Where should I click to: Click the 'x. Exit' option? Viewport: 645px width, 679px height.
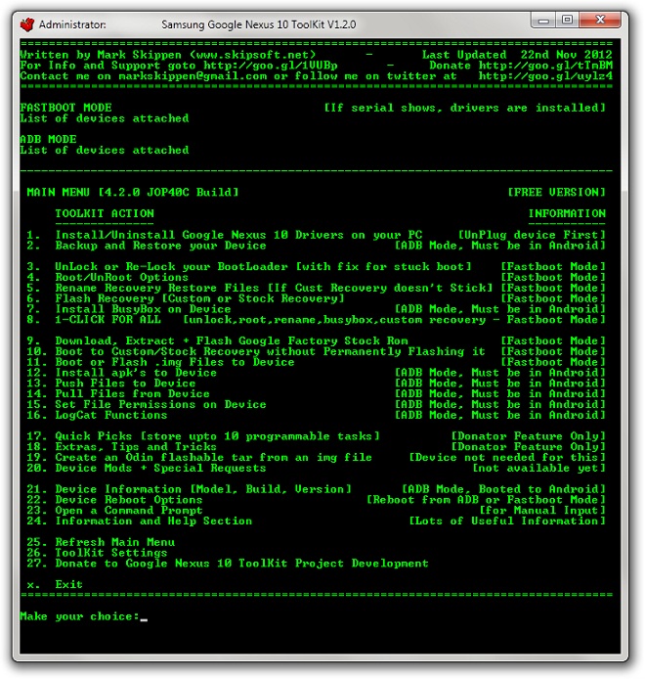(x=55, y=585)
